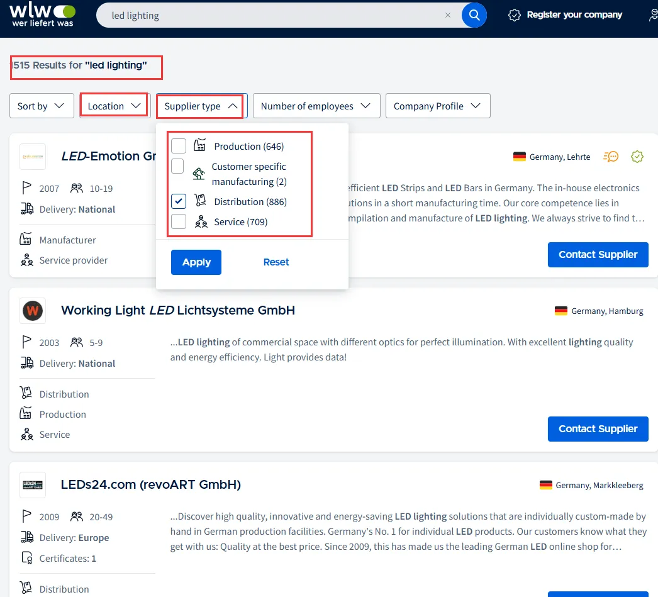
Task: Open the LED-Emotion company title
Action: pos(109,156)
